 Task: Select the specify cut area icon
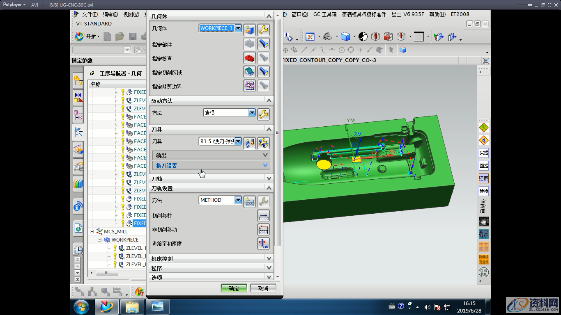[x=250, y=72]
